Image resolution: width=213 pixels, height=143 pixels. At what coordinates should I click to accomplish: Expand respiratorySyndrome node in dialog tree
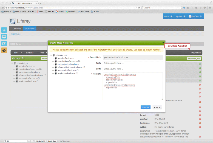pyautogui.click(x=53, y=73)
